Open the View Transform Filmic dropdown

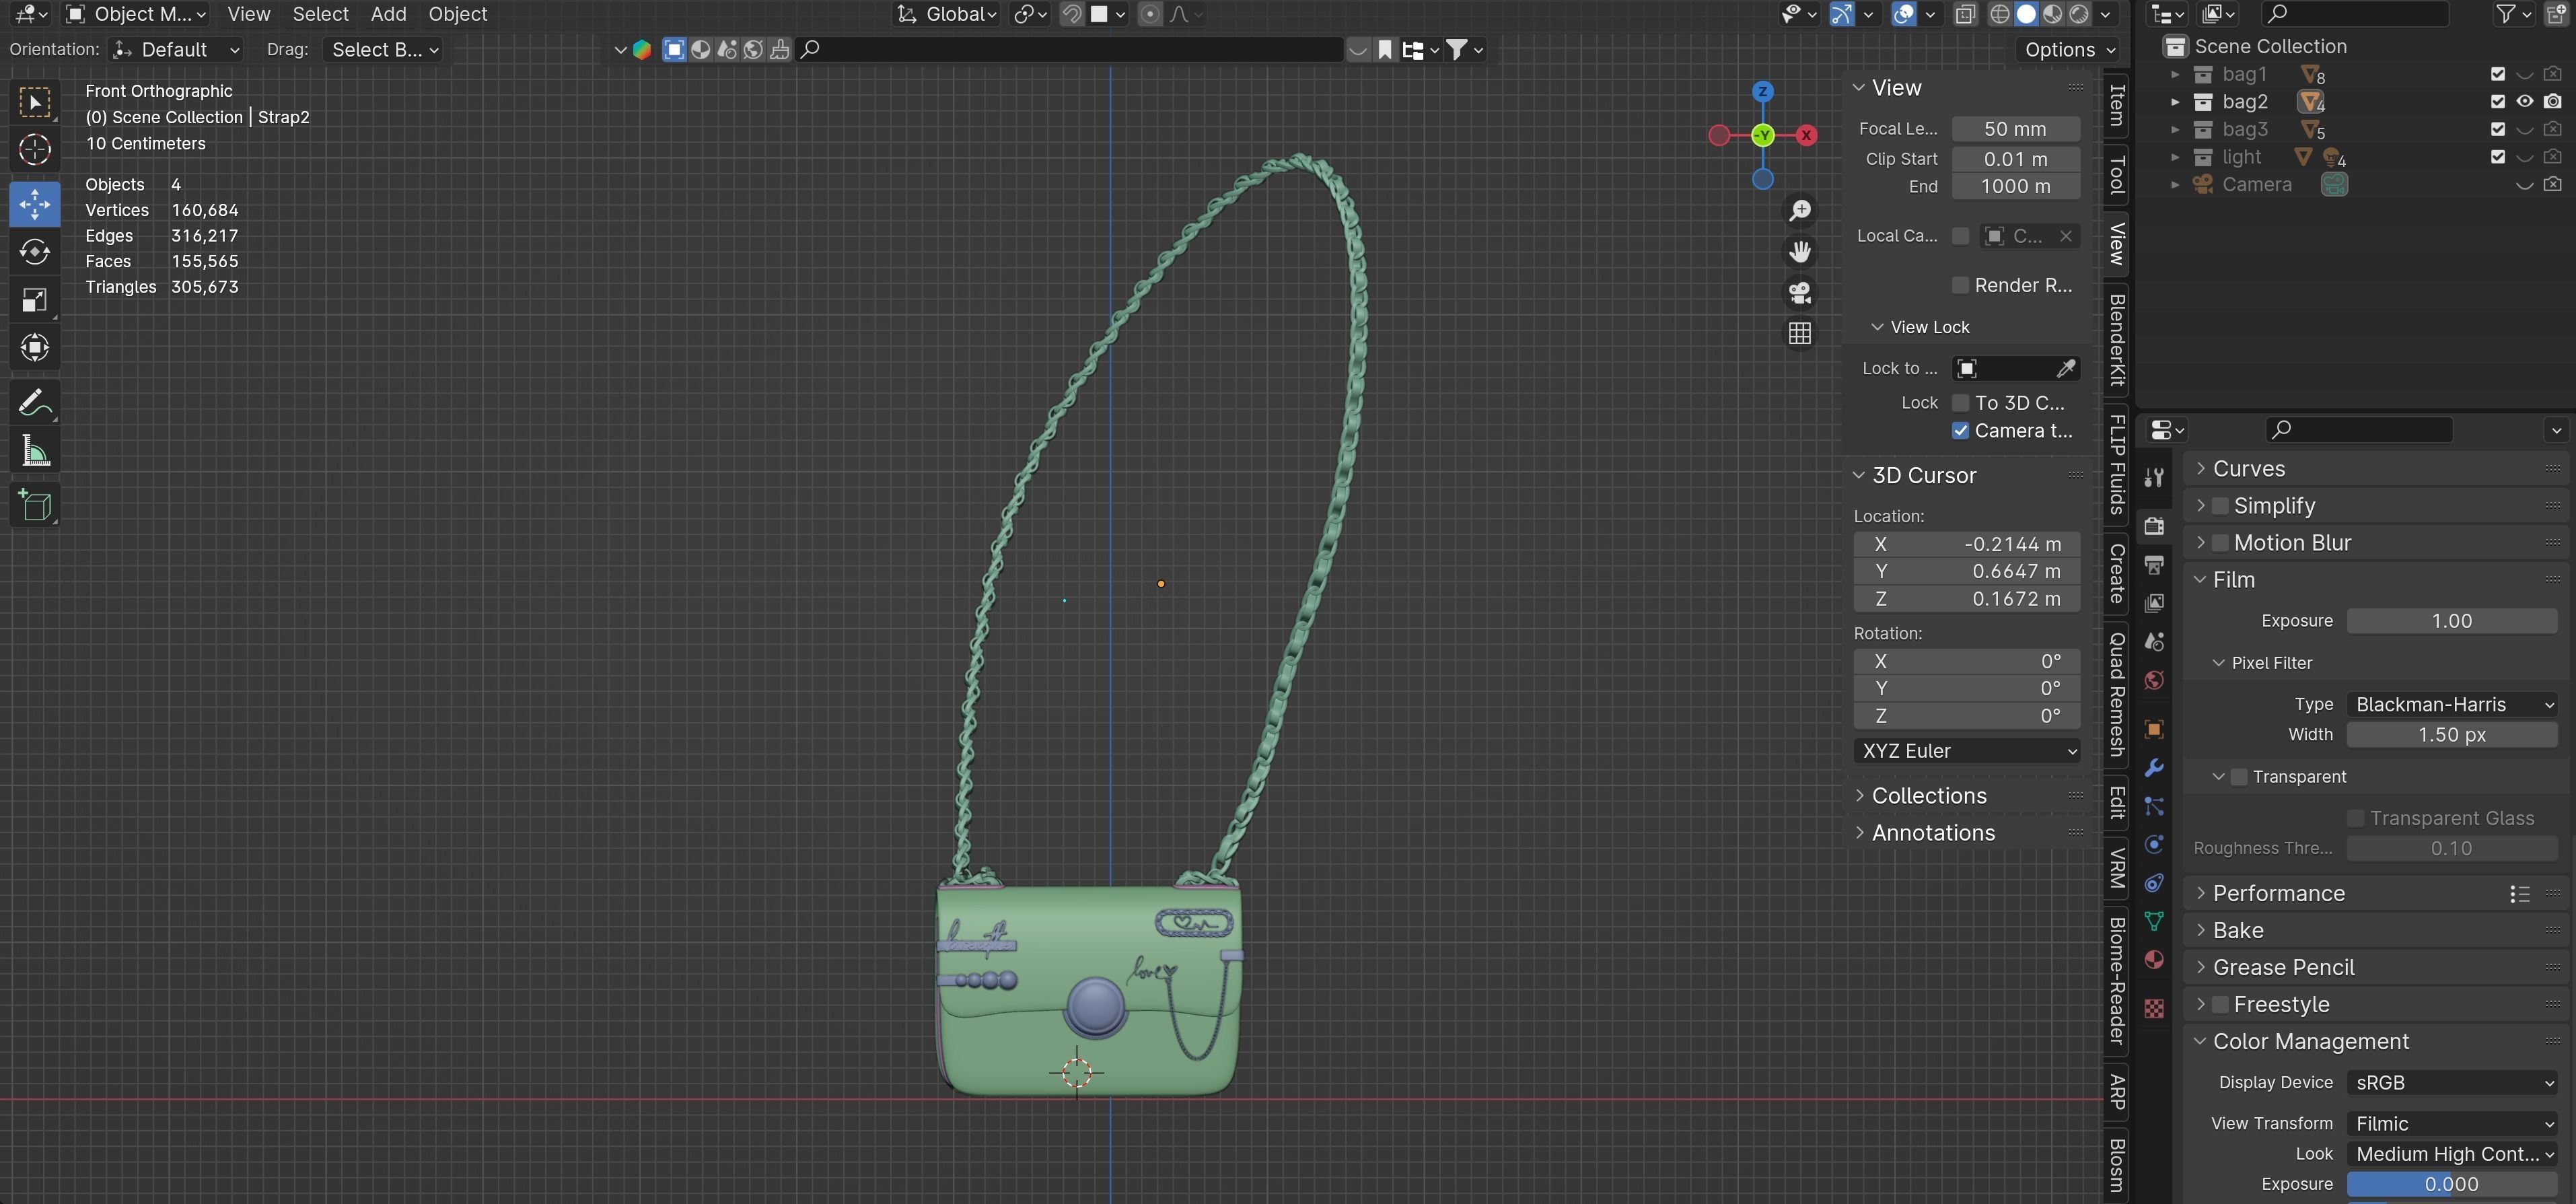click(x=2451, y=1123)
